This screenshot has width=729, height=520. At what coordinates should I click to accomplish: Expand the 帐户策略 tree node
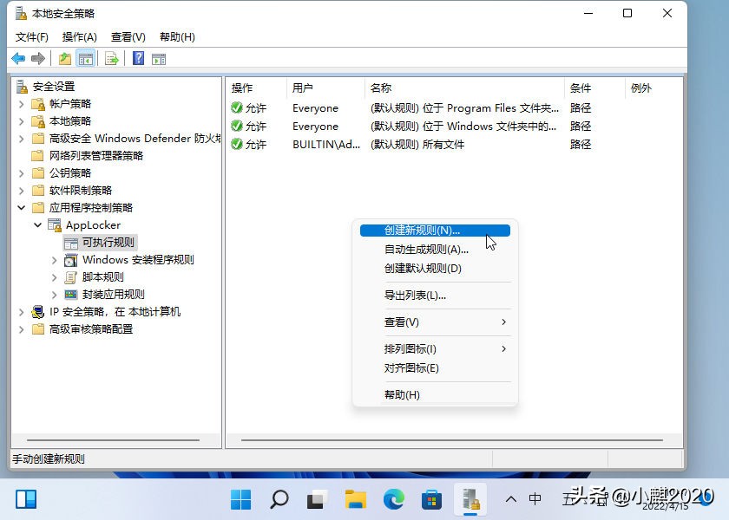[x=21, y=103]
